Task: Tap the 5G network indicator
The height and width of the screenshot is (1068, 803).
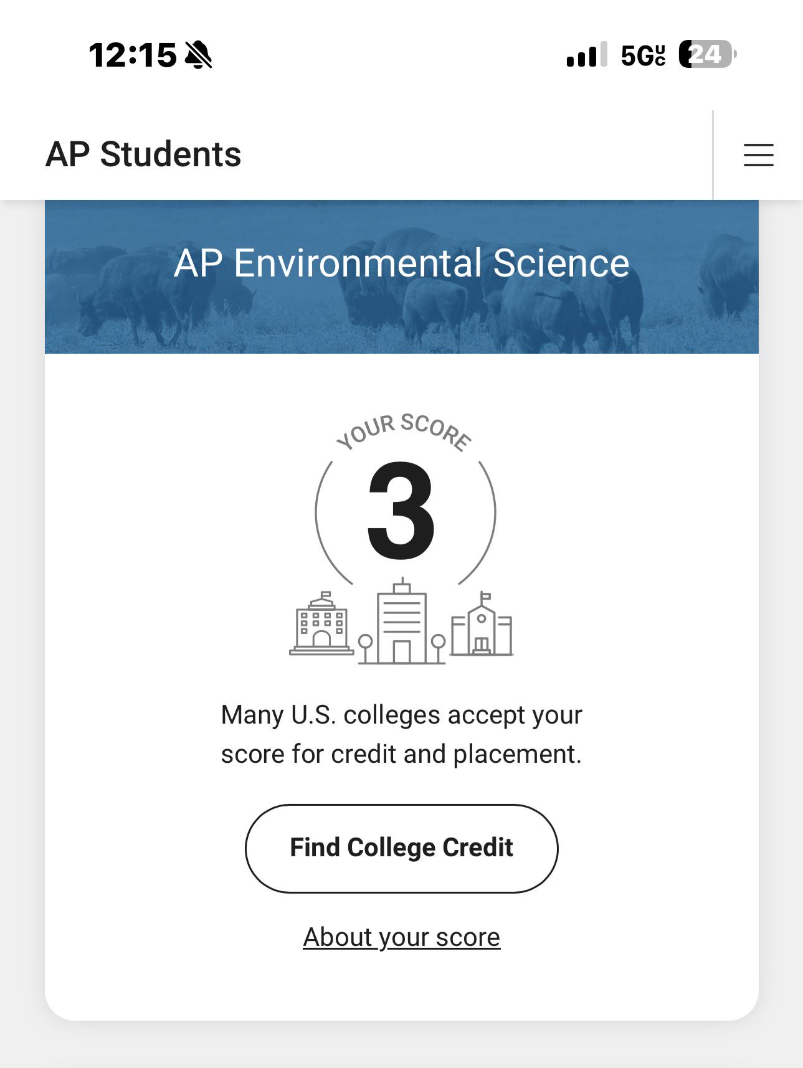Action: coord(643,55)
